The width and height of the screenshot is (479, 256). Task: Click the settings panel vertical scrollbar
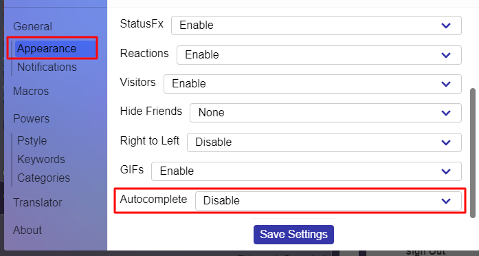tap(473, 153)
